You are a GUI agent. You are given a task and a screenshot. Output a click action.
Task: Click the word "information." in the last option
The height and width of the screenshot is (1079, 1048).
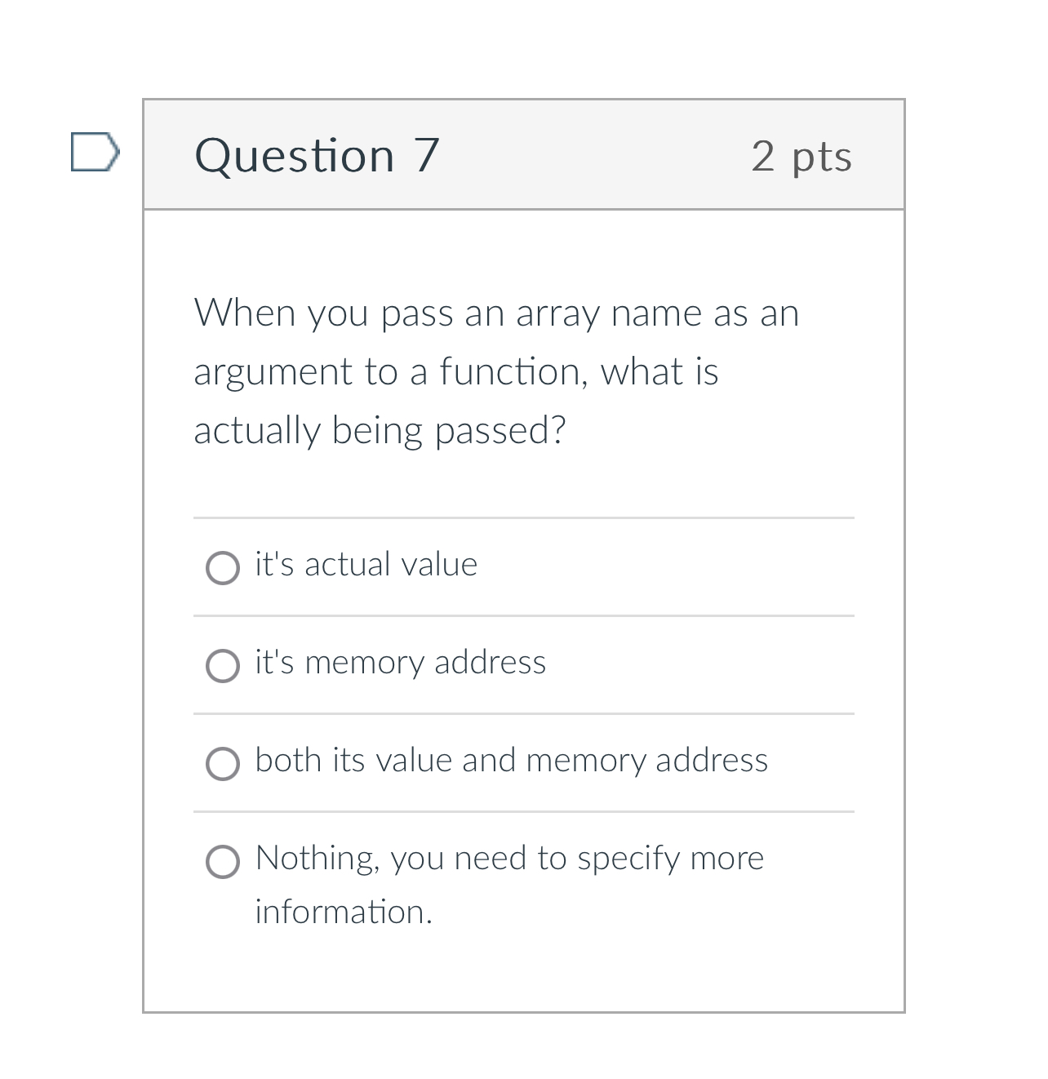click(344, 912)
